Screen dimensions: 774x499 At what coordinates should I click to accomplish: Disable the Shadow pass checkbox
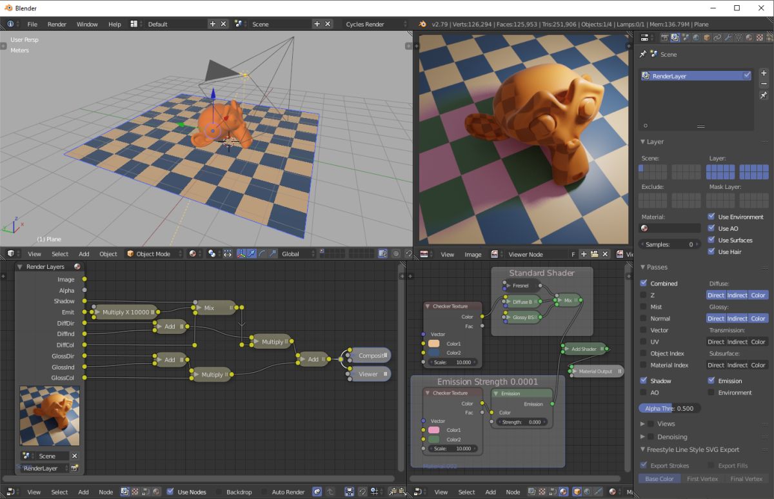click(644, 380)
